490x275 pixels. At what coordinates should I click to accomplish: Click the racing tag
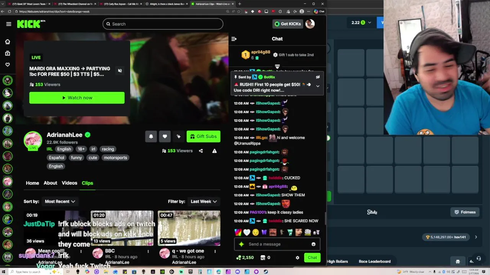(108, 149)
